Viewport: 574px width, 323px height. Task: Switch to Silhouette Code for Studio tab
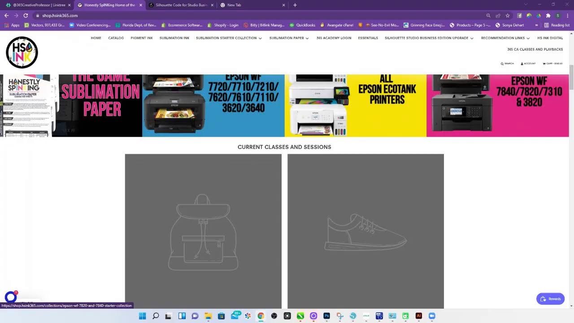click(182, 5)
